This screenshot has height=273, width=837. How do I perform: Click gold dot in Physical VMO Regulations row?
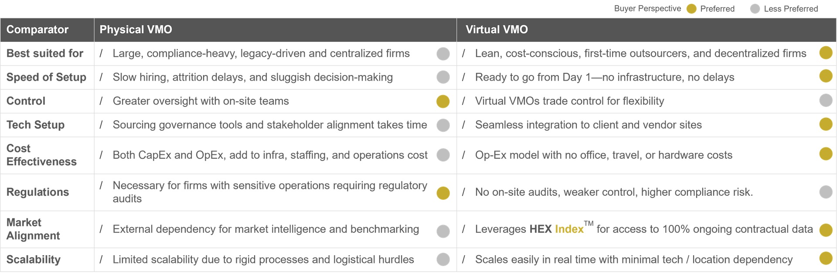tap(443, 193)
